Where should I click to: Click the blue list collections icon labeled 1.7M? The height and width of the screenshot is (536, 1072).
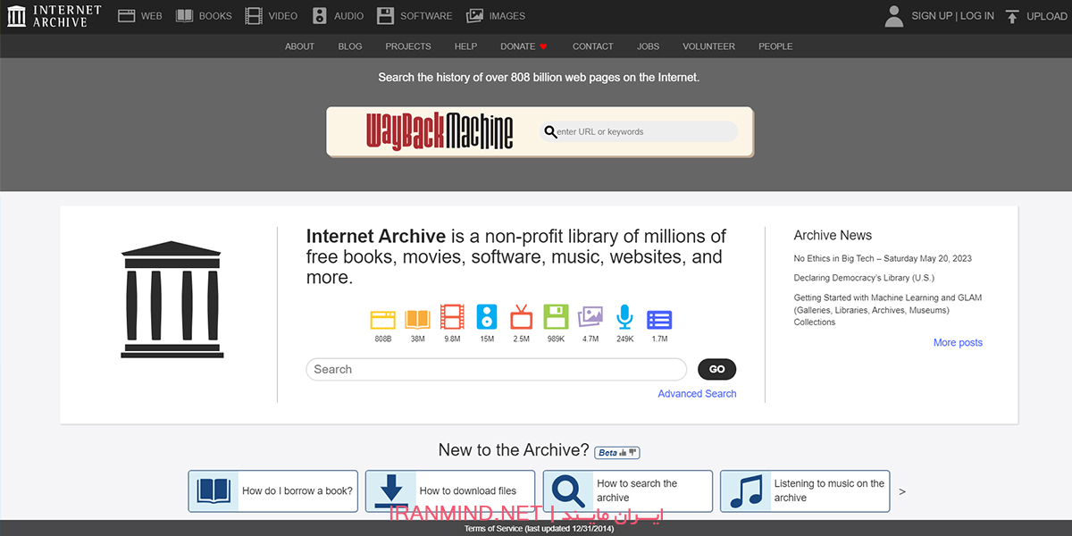click(x=659, y=319)
